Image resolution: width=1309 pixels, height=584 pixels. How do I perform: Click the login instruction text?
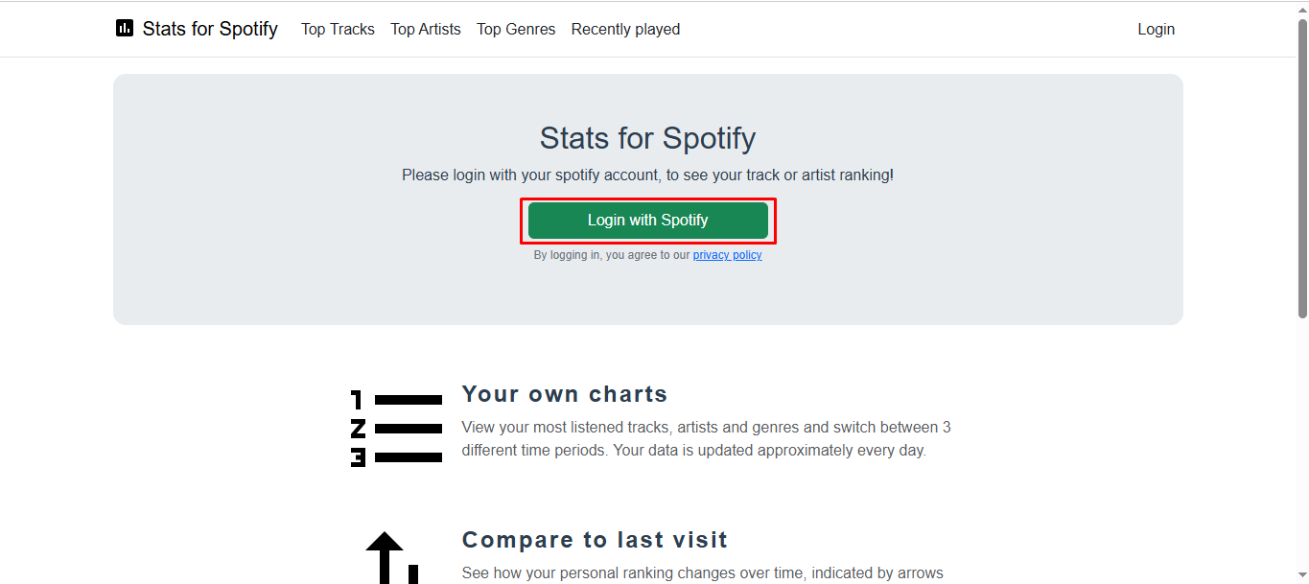[647, 175]
